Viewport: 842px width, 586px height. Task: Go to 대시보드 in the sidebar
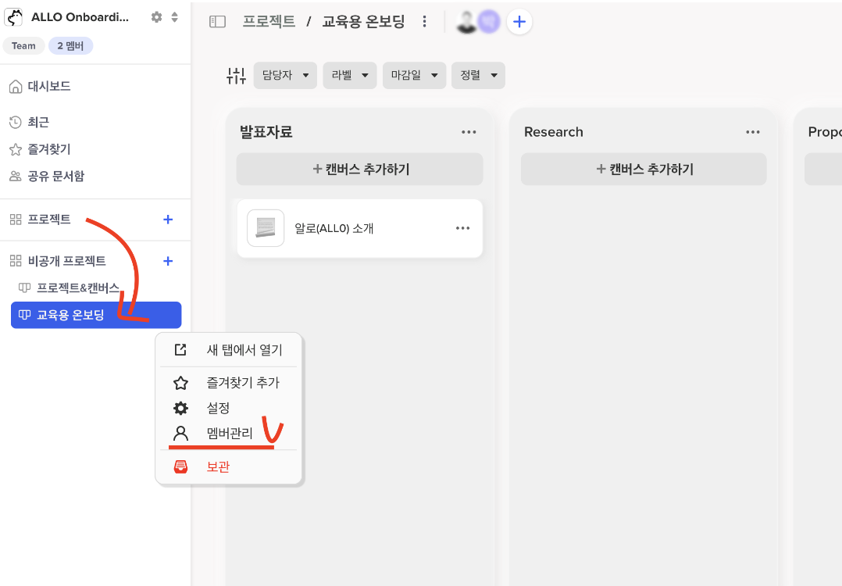(x=48, y=86)
